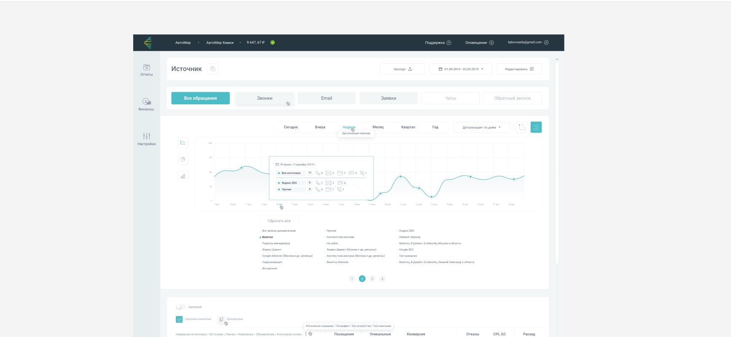The height and width of the screenshot is (337, 731).
Task: Click the app logo in the header
Action: pos(148,42)
